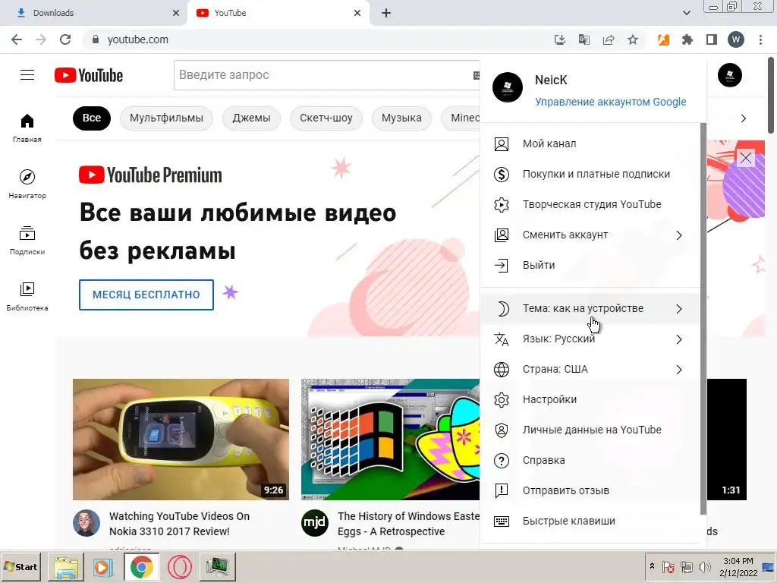
Task: Open a new browser tab
Action: pos(386,13)
